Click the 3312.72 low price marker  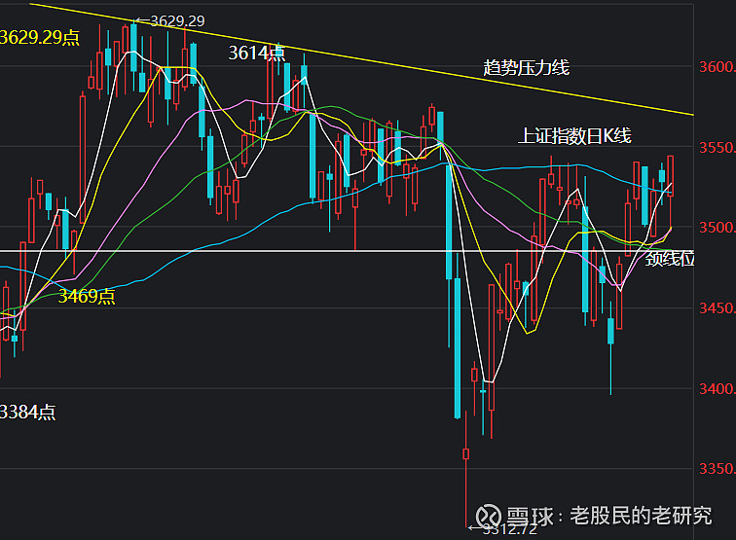click(x=502, y=529)
